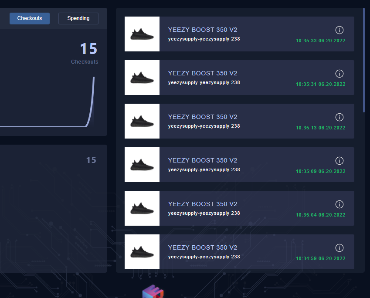370x298 pixels.
Task: Click shoe thumbnail of 10:35:13 checkout
Action: coord(142,121)
